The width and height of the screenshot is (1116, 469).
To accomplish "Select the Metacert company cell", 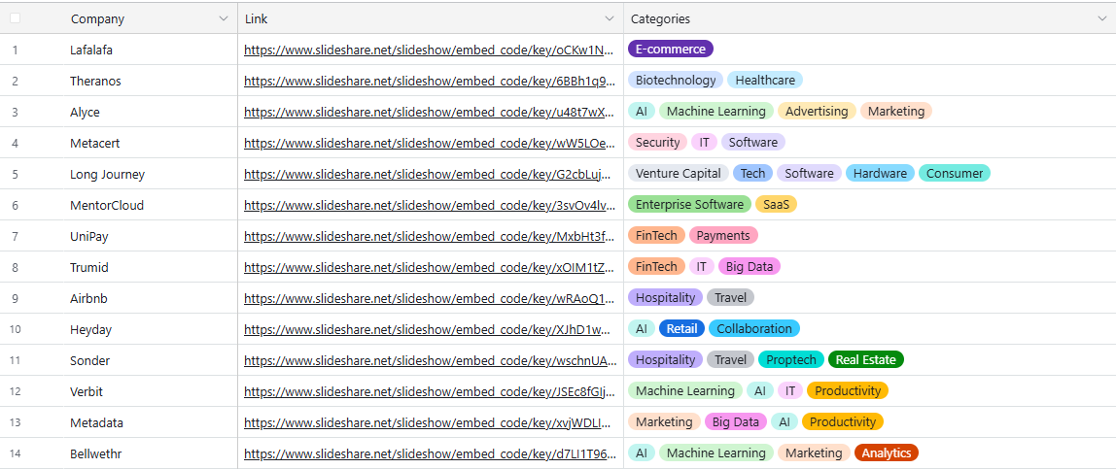I will tap(95, 143).
